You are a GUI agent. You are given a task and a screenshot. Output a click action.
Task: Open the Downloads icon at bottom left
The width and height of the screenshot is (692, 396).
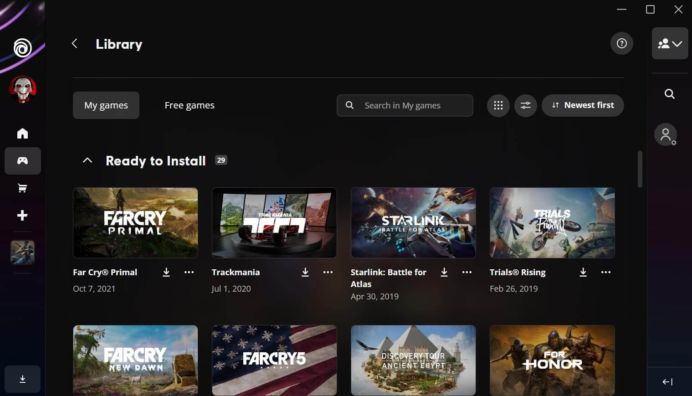pyautogui.click(x=22, y=379)
